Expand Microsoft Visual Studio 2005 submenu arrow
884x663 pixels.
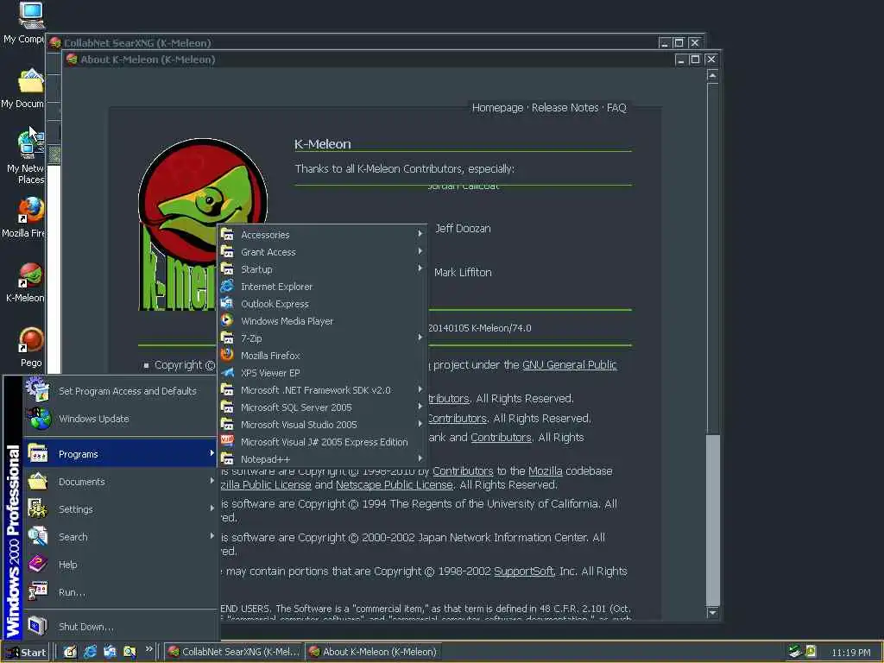tap(420, 424)
